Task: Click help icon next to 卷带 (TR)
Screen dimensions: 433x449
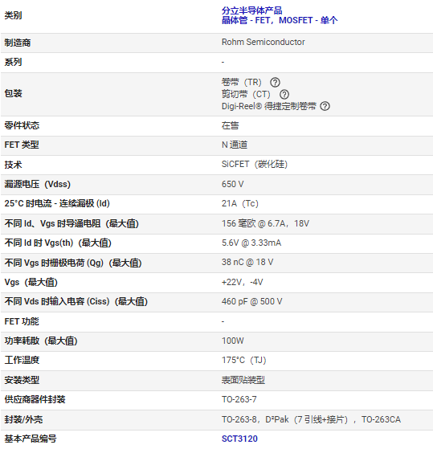Action: point(275,83)
